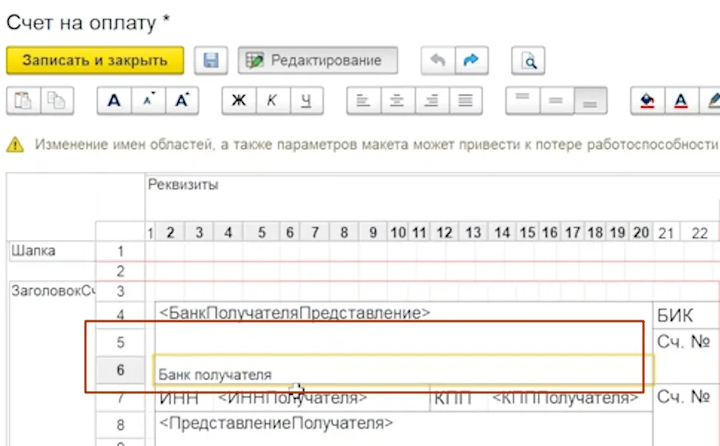Open font settings big A icon
The height and width of the screenshot is (446, 720).
114,100
